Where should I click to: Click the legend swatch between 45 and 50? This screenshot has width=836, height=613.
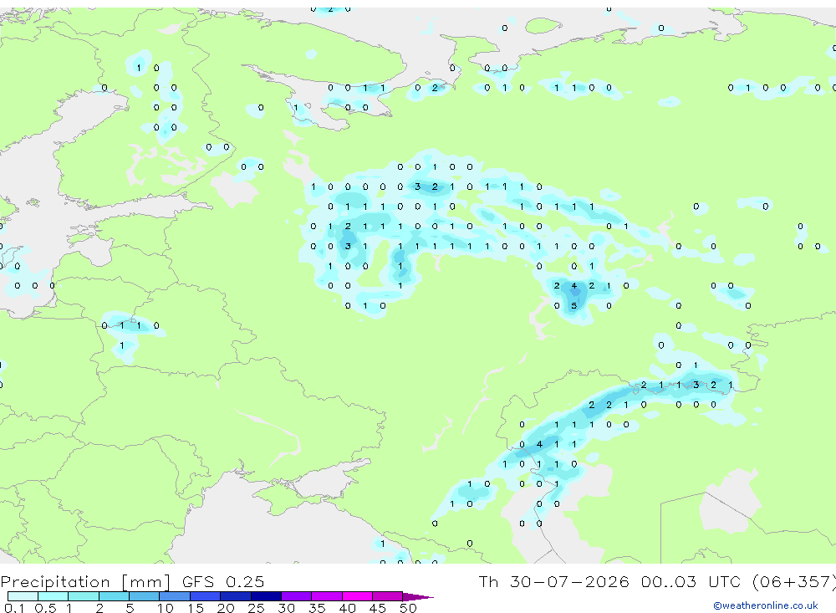click(388, 596)
